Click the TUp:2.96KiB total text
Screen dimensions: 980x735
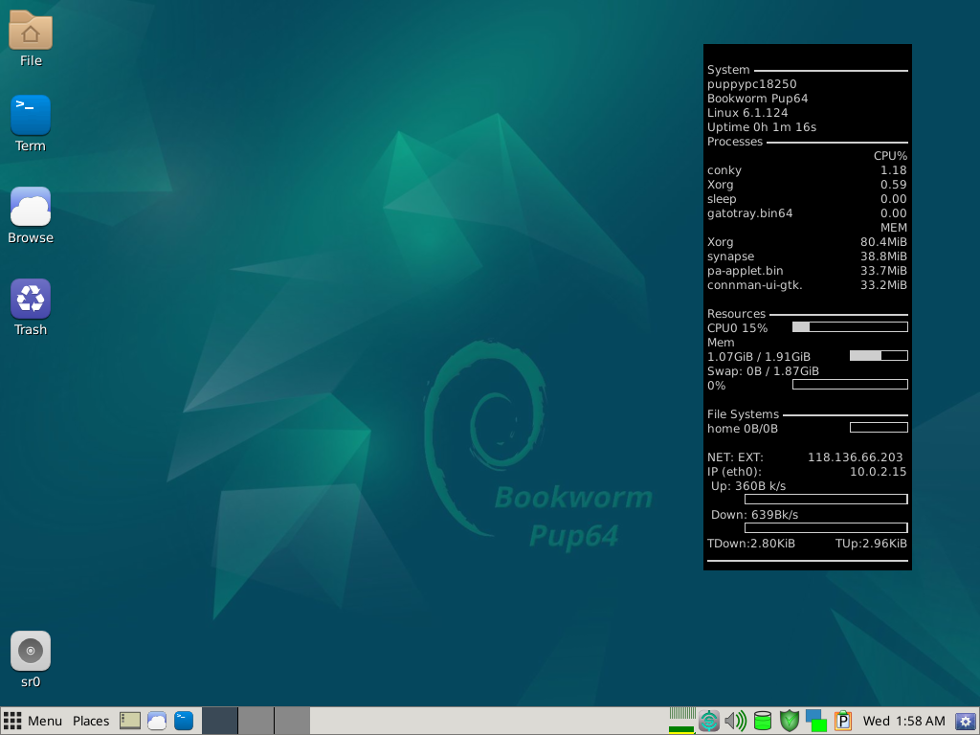[x=871, y=544]
